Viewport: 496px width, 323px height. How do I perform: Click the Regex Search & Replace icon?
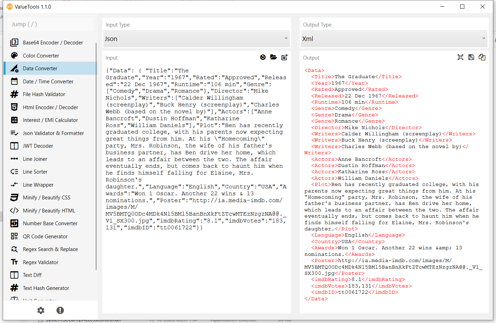14,249
